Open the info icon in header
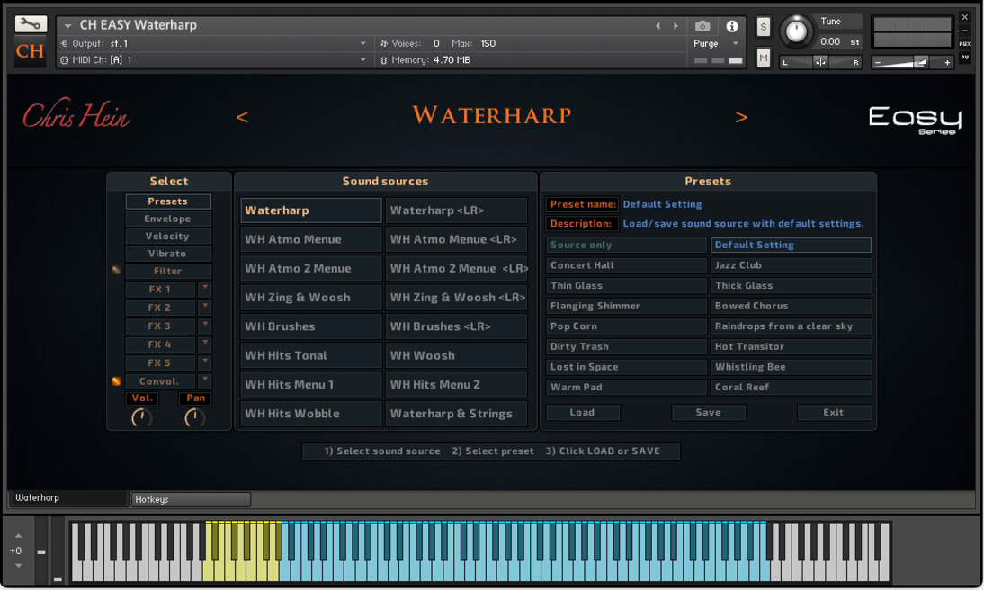The image size is (984, 590). [732, 26]
